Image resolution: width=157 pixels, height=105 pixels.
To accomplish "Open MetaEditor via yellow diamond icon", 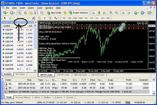I will pos(65,13).
